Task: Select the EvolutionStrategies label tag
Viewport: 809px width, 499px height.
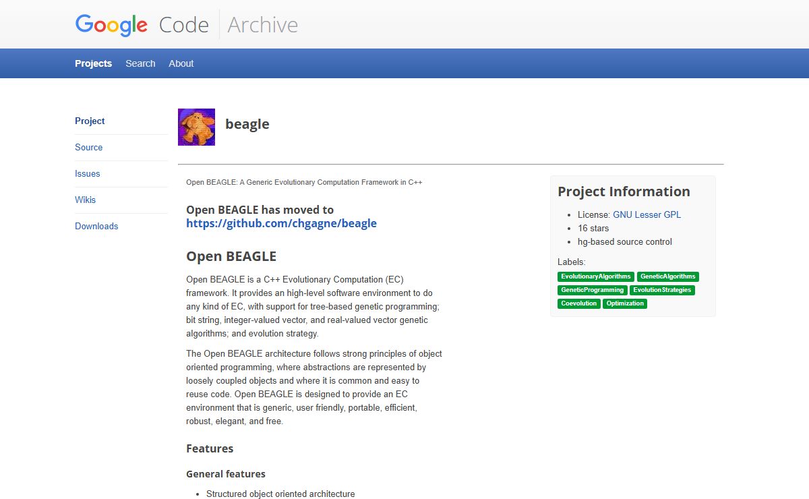Action: 662,290
